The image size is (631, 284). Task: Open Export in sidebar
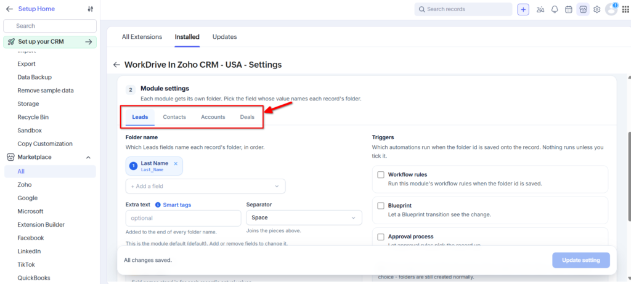pos(26,64)
